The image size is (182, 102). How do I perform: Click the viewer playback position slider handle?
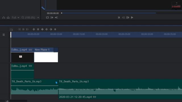(x=62, y=13)
